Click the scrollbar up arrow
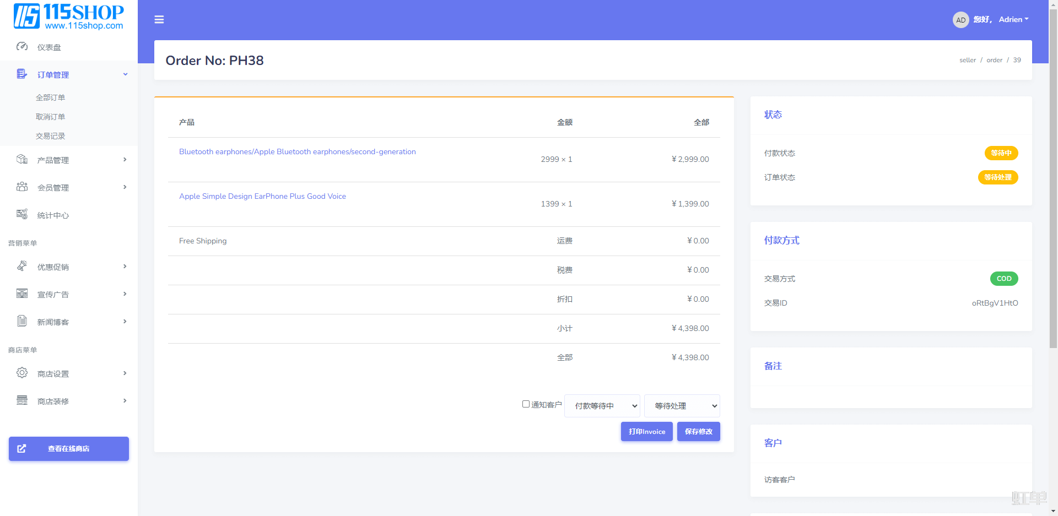Viewport: 1058px width, 516px height. pos(1053,4)
